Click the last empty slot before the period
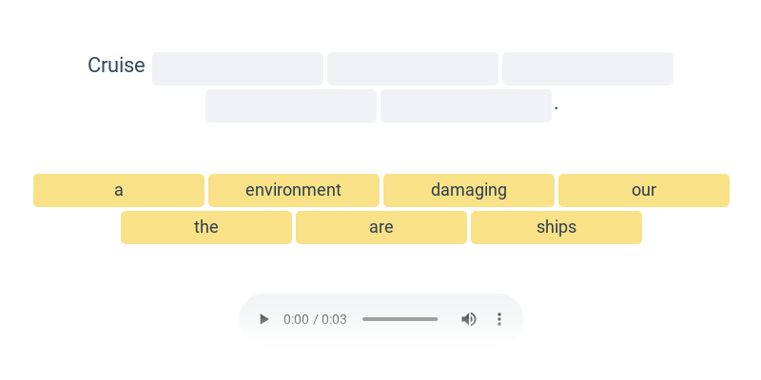This screenshot has height=380, width=761. [466, 105]
